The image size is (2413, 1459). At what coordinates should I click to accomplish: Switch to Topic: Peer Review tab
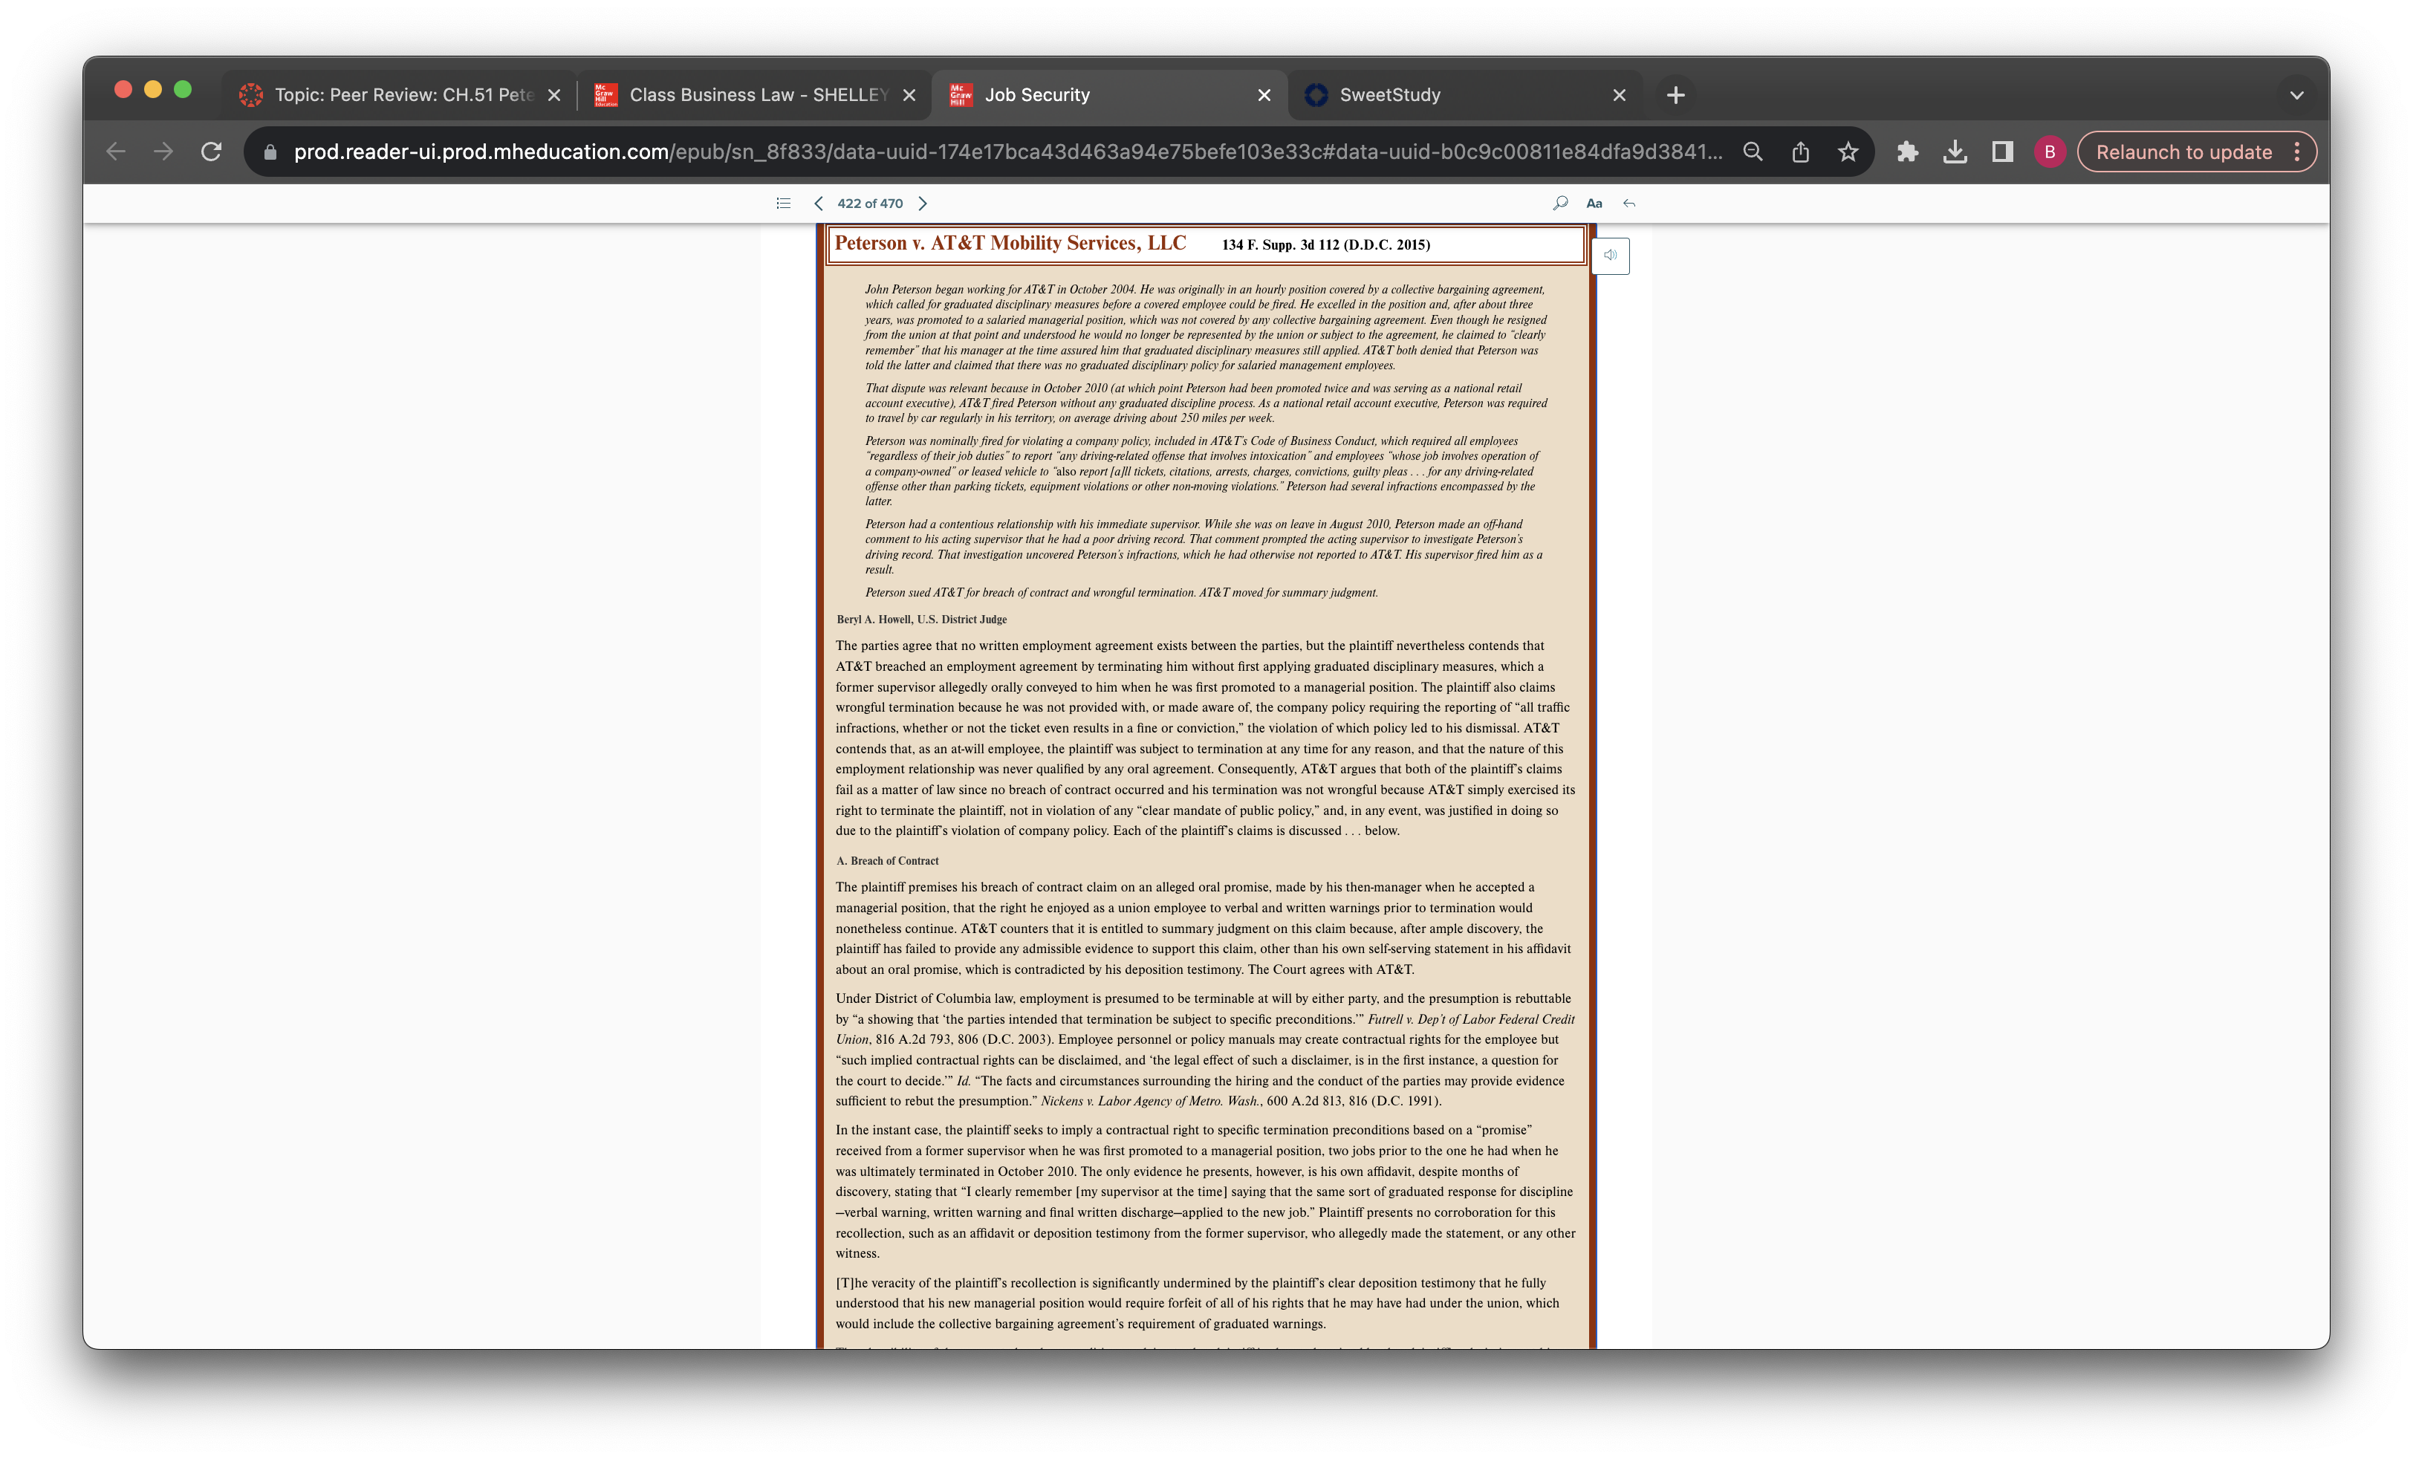(398, 95)
